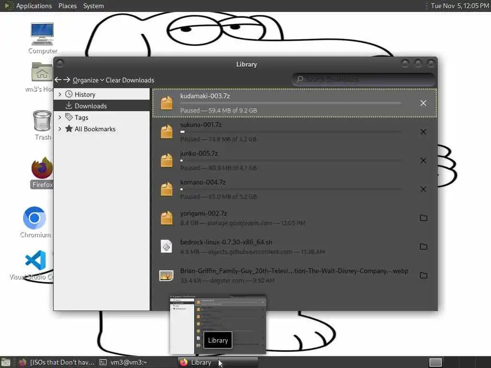Open the Organize dropdown menu

[x=88, y=80]
